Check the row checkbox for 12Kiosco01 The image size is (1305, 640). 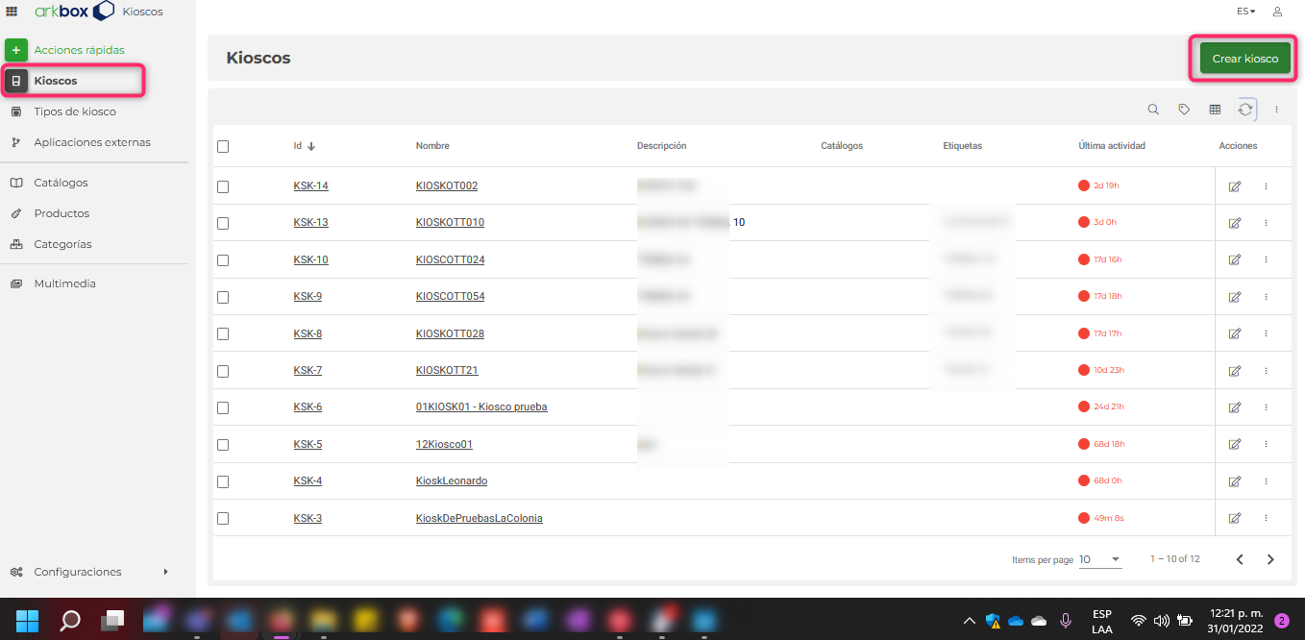(x=223, y=444)
